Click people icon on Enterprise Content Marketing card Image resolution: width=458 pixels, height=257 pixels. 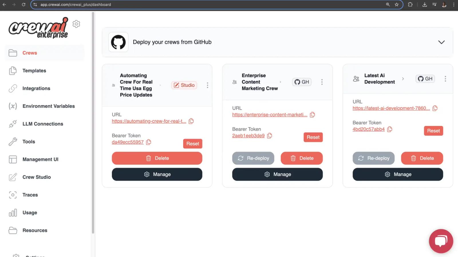point(235,82)
